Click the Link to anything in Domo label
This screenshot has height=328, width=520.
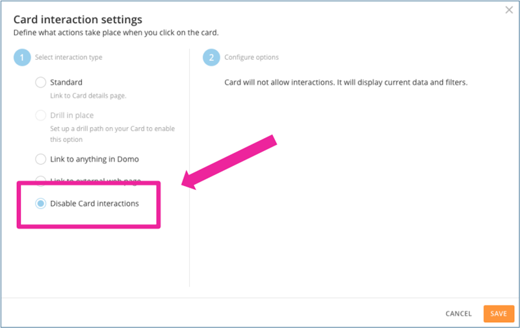pyautogui.click(x=94, y=159)
